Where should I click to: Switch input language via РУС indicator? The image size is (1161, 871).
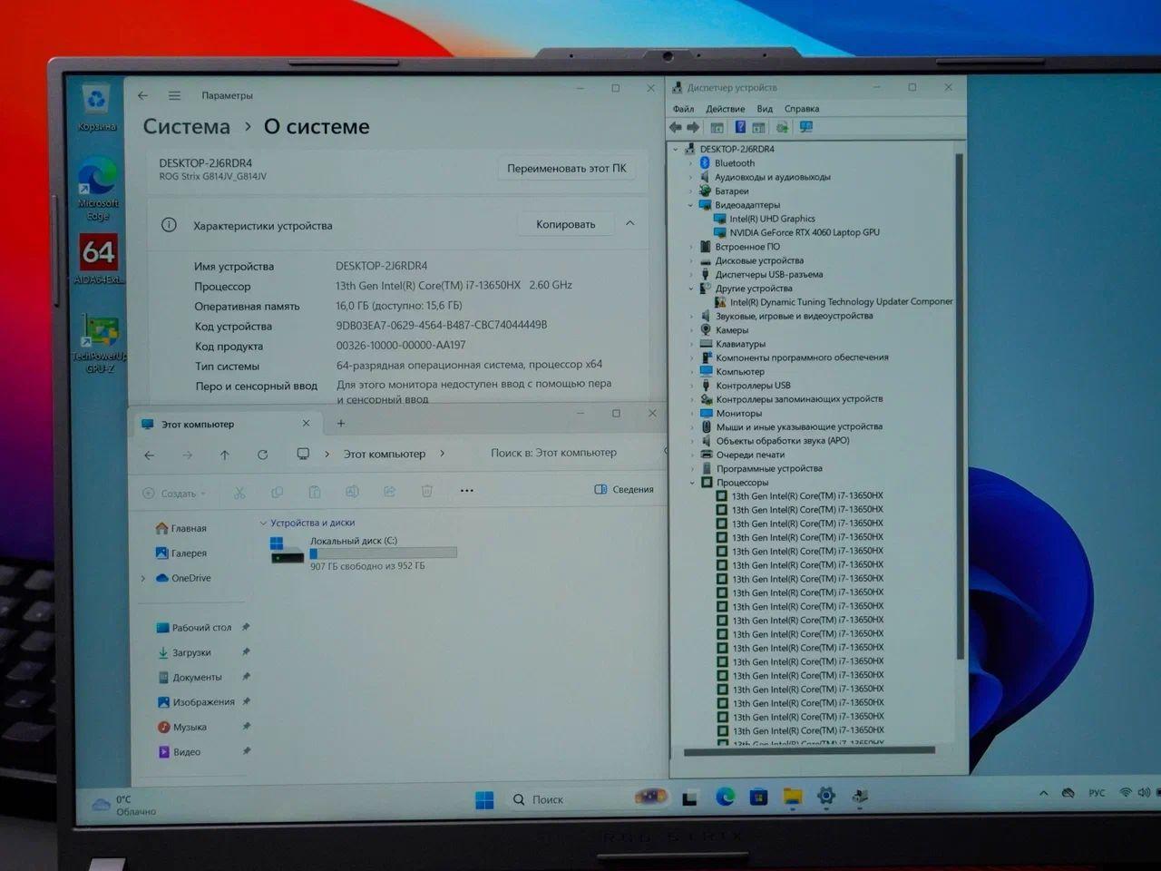(1097, 793)
